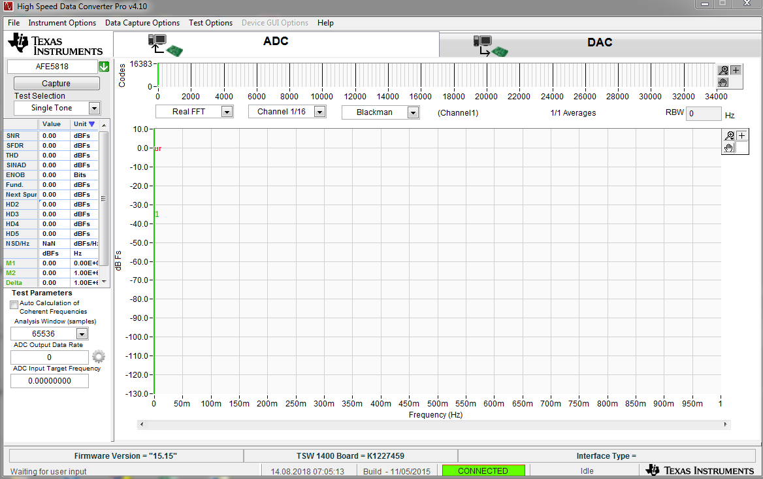Click graph horizontal scrollbar left arrow
The width and height of the screenshot is (763, 479).
click(142, 425)
